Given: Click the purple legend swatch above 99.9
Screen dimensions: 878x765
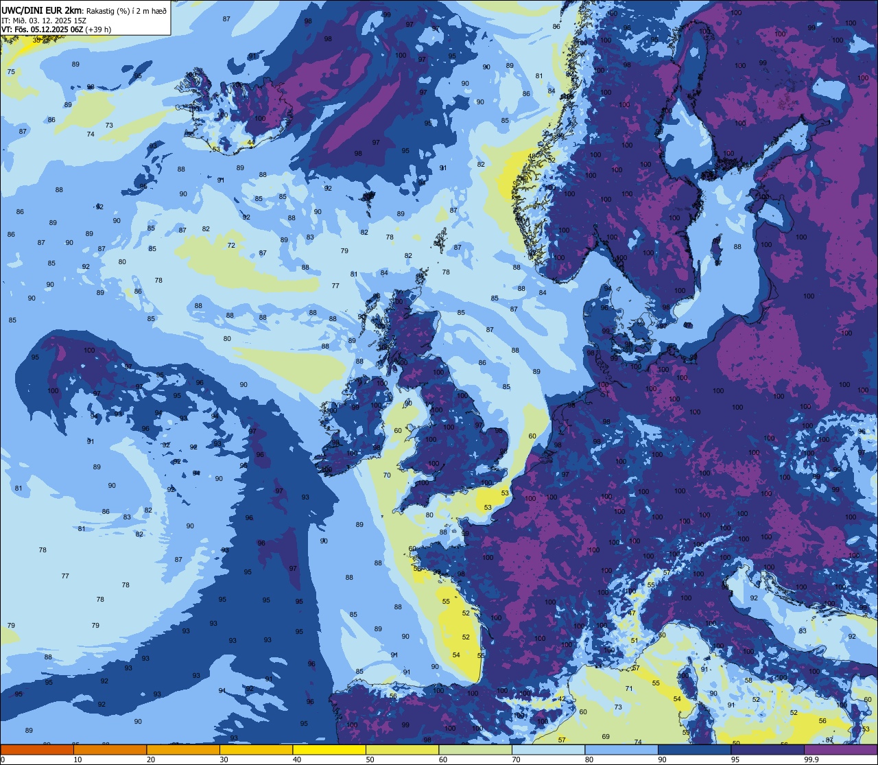Looking at the screenshot, I should (x=840, y=749).
